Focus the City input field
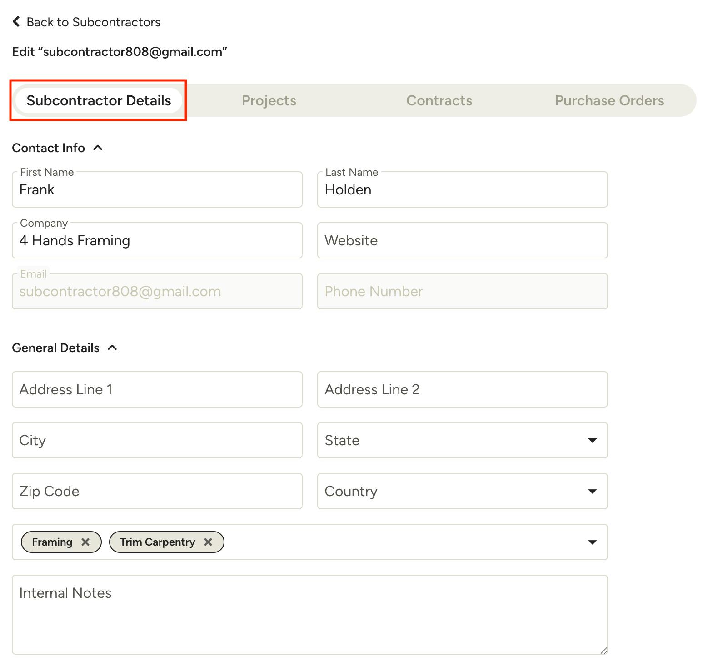 click(x=157, y=441)
